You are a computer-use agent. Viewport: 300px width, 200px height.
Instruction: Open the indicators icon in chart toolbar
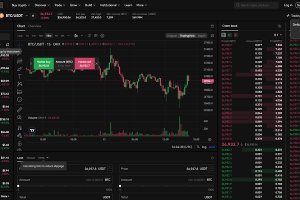pyautogui.click(x=89, y=35)
